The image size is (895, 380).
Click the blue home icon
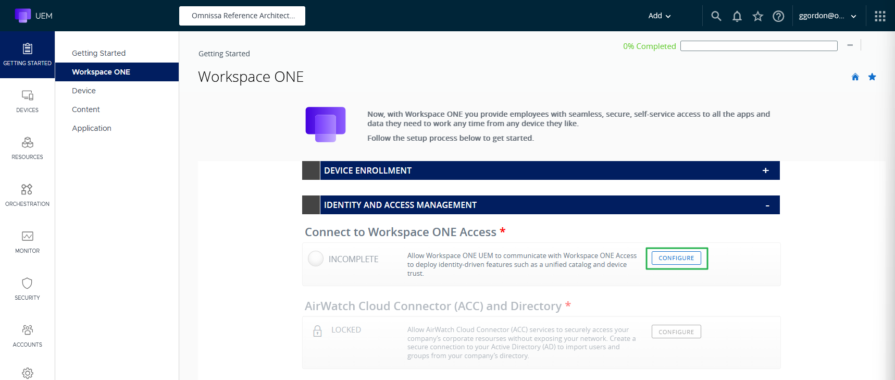click(x=855, y=77)
